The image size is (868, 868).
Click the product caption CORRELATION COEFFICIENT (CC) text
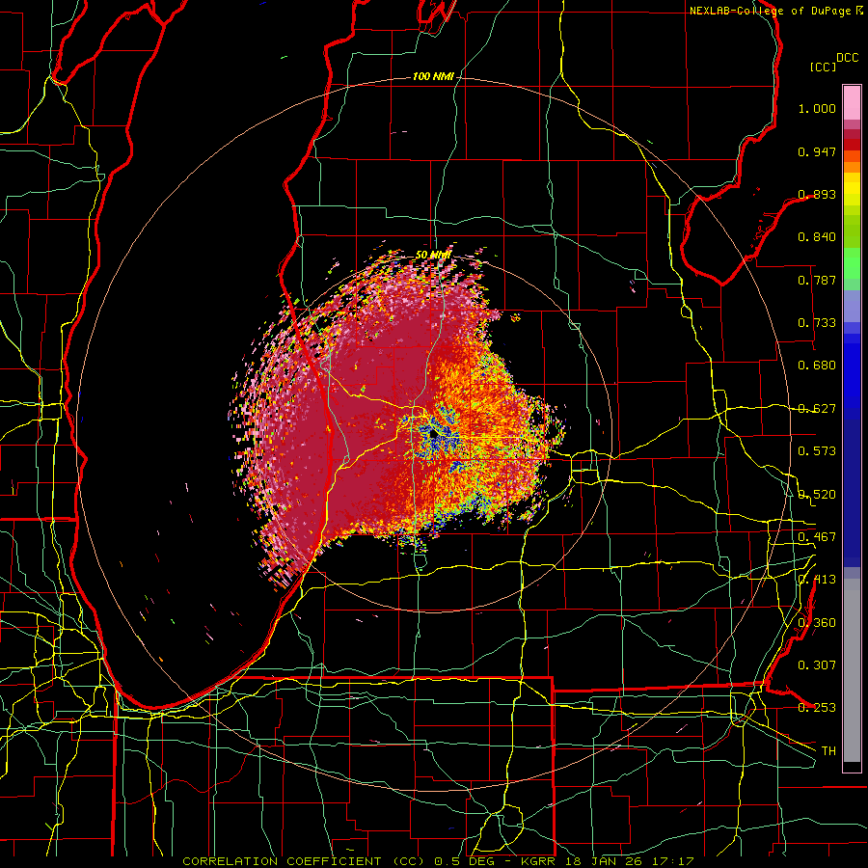tap(304, 861)
